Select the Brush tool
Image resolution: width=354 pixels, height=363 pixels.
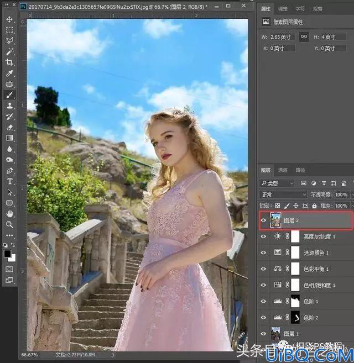pyautogui.click(x=9, y=95)
